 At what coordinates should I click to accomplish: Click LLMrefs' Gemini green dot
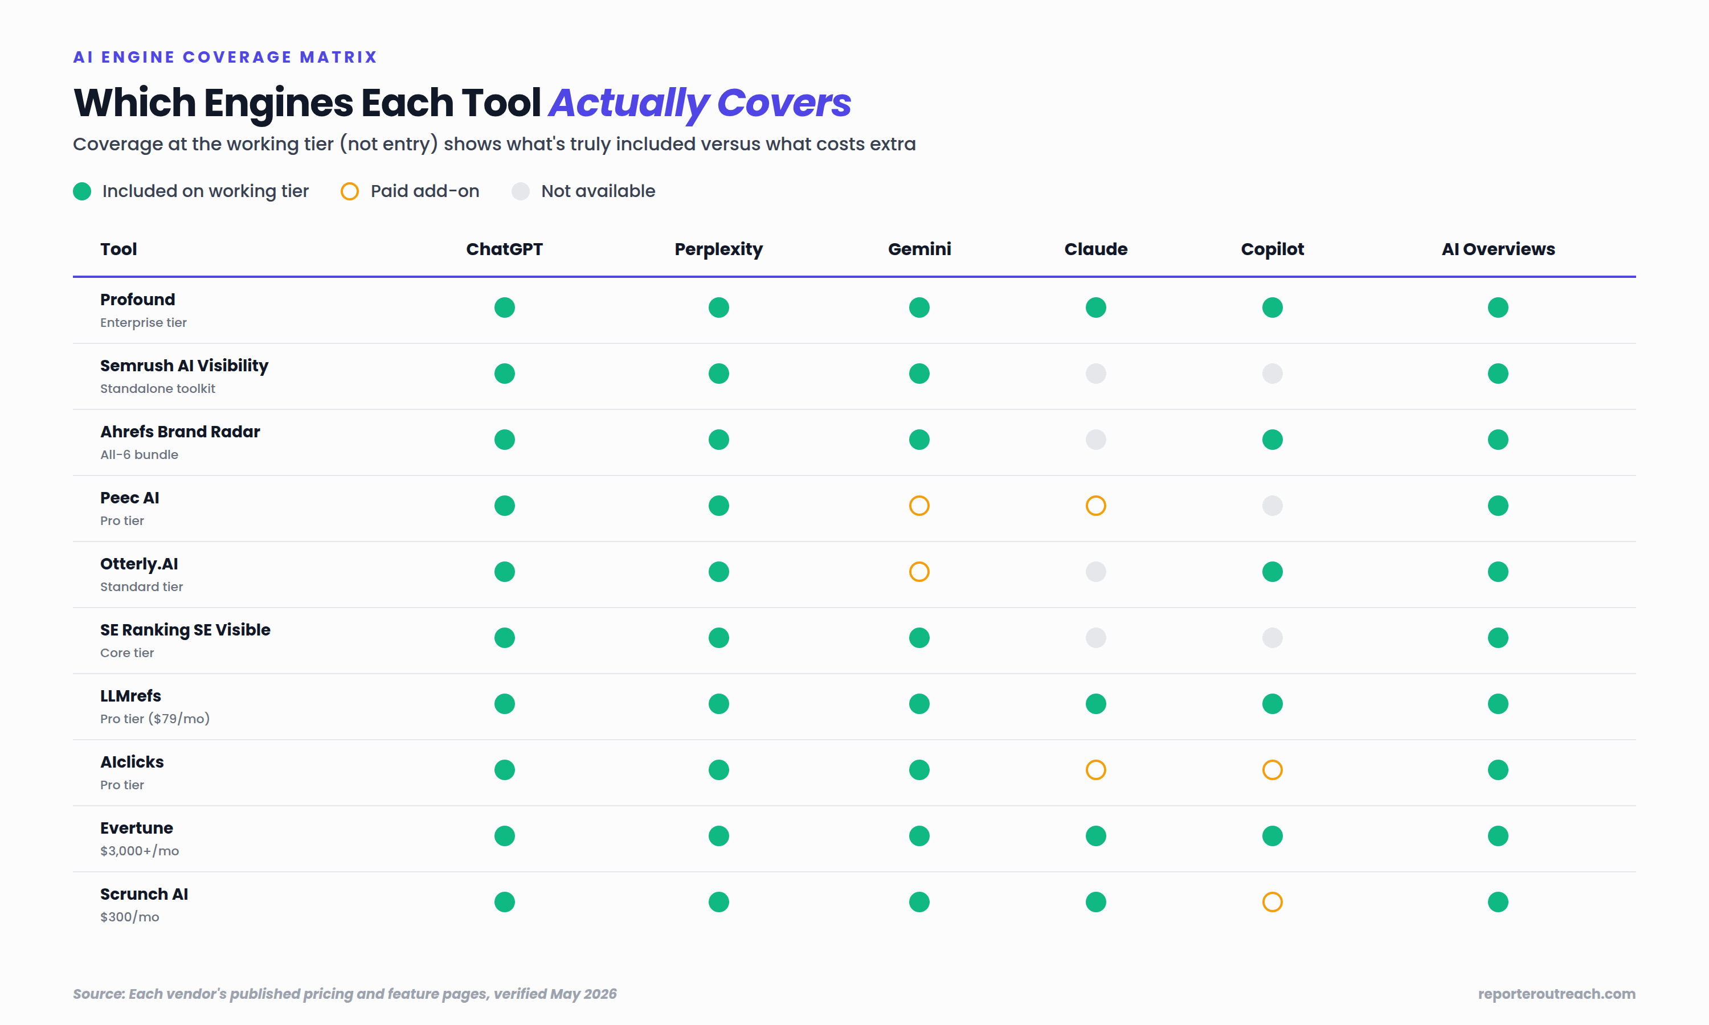point(919,704)
